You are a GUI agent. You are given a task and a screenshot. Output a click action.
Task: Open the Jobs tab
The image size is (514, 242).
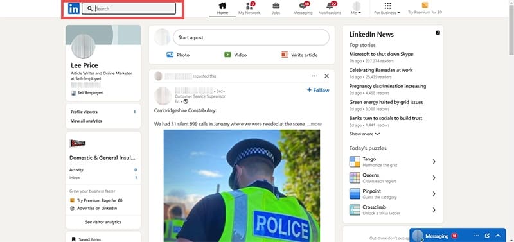pos(276,9)
